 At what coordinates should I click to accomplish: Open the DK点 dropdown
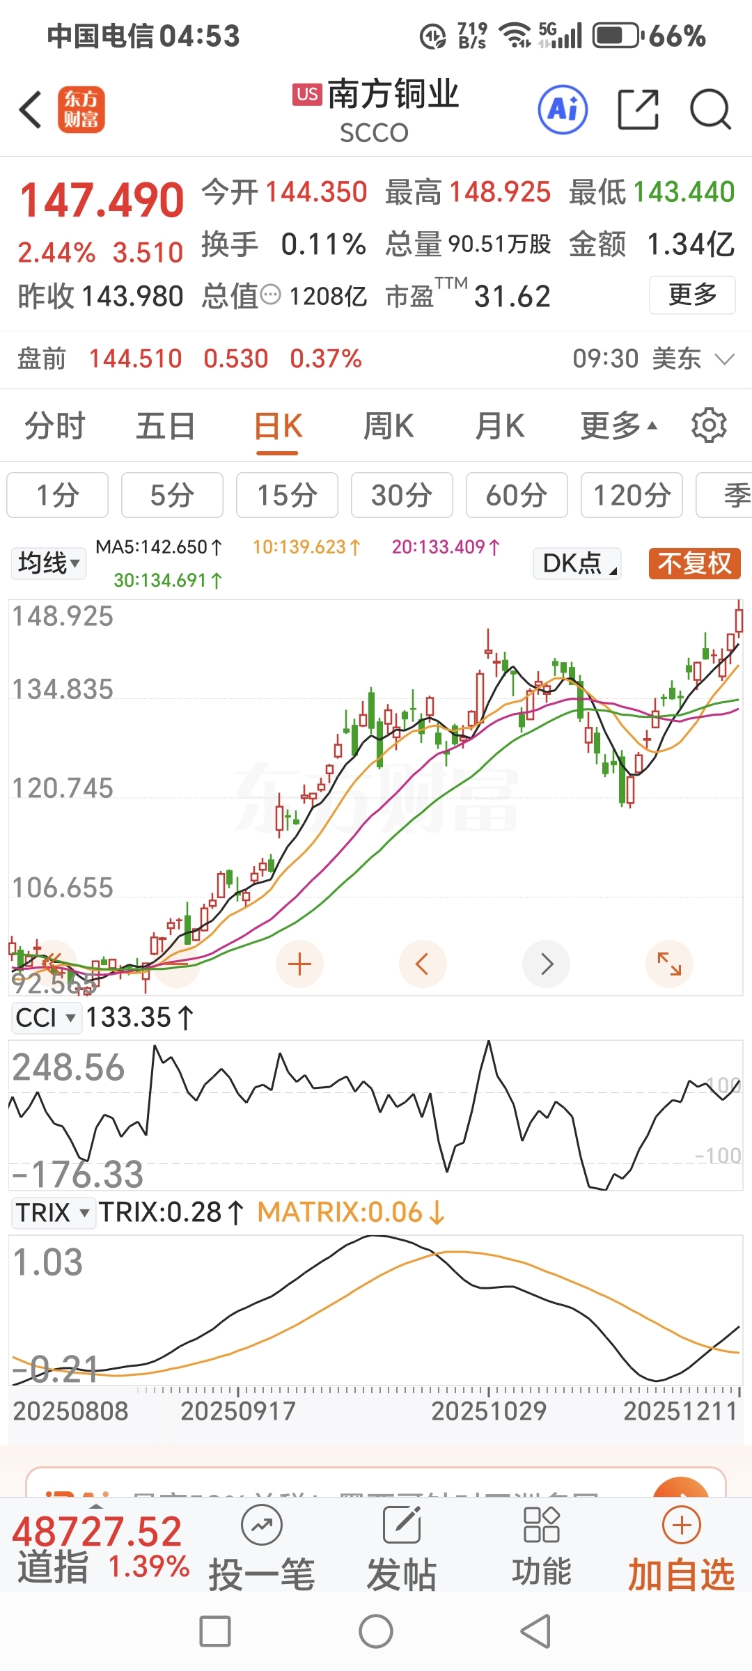[577, 563]
